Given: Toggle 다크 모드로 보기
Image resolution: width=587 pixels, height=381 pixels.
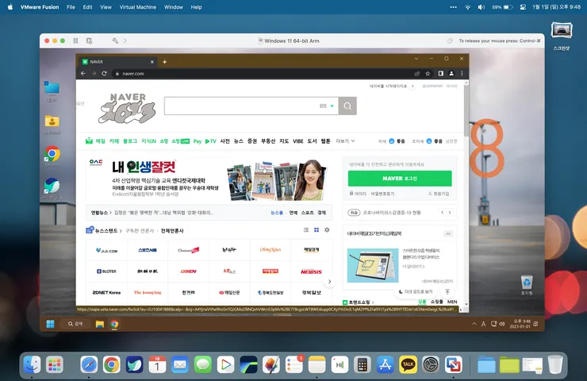Looking at the screenshot, I should (416, 291).
